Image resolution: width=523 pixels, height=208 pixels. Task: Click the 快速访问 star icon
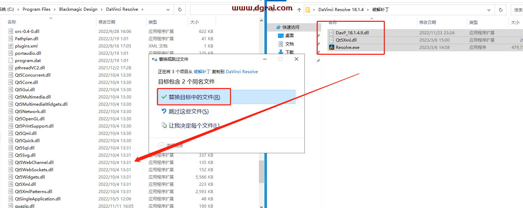pyautogui.click(x=278, y=27)
